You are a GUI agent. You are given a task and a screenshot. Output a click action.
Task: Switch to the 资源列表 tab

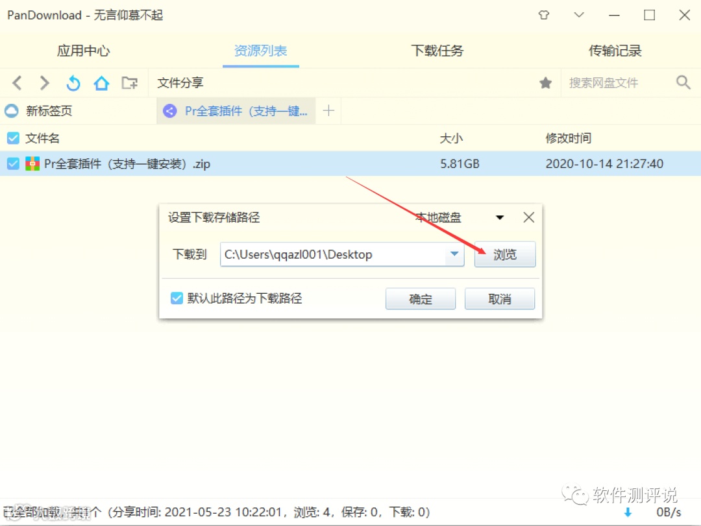pyautogui.click(x=261, y=51)
